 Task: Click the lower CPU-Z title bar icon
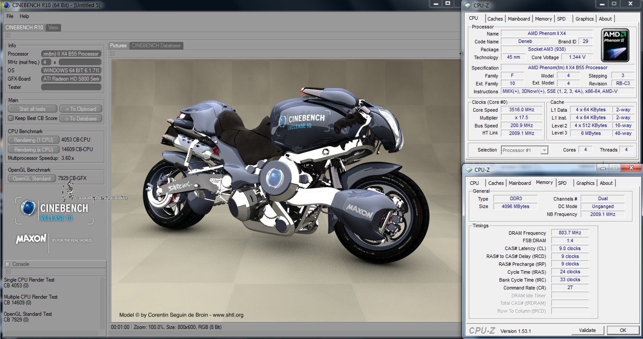469,170
